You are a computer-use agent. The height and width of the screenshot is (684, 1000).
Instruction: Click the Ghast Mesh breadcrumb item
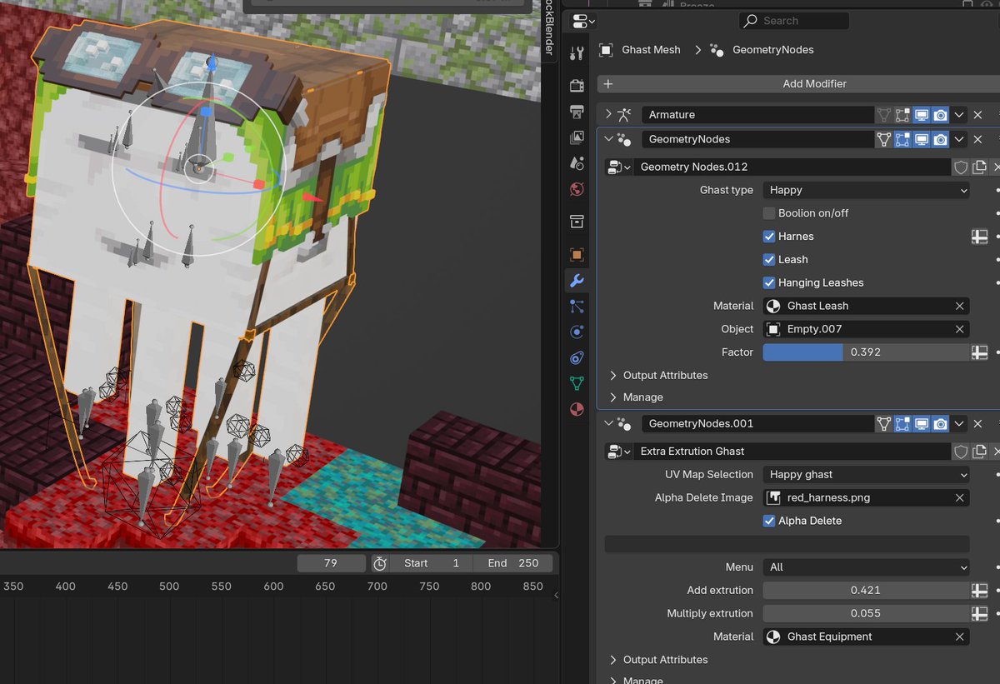coord(650,50)
